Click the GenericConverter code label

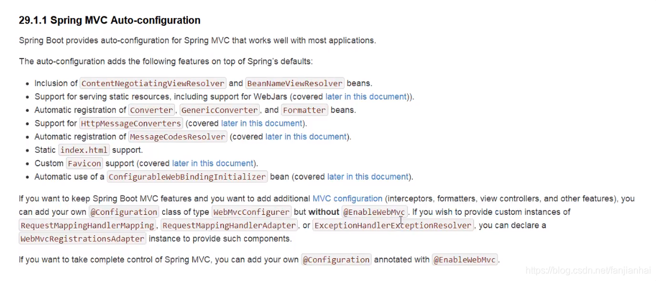point(219,110)
